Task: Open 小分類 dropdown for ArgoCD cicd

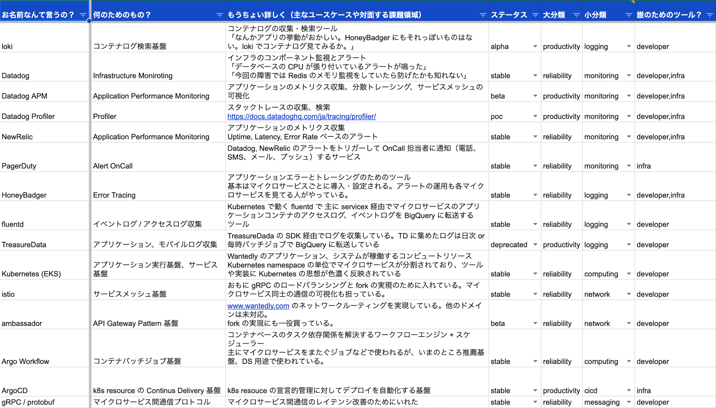Action: (629, 391)
